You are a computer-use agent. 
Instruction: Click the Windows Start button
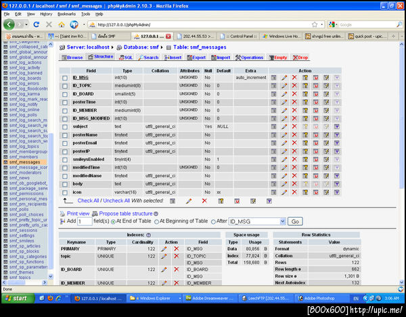click(x=18, y=298)
